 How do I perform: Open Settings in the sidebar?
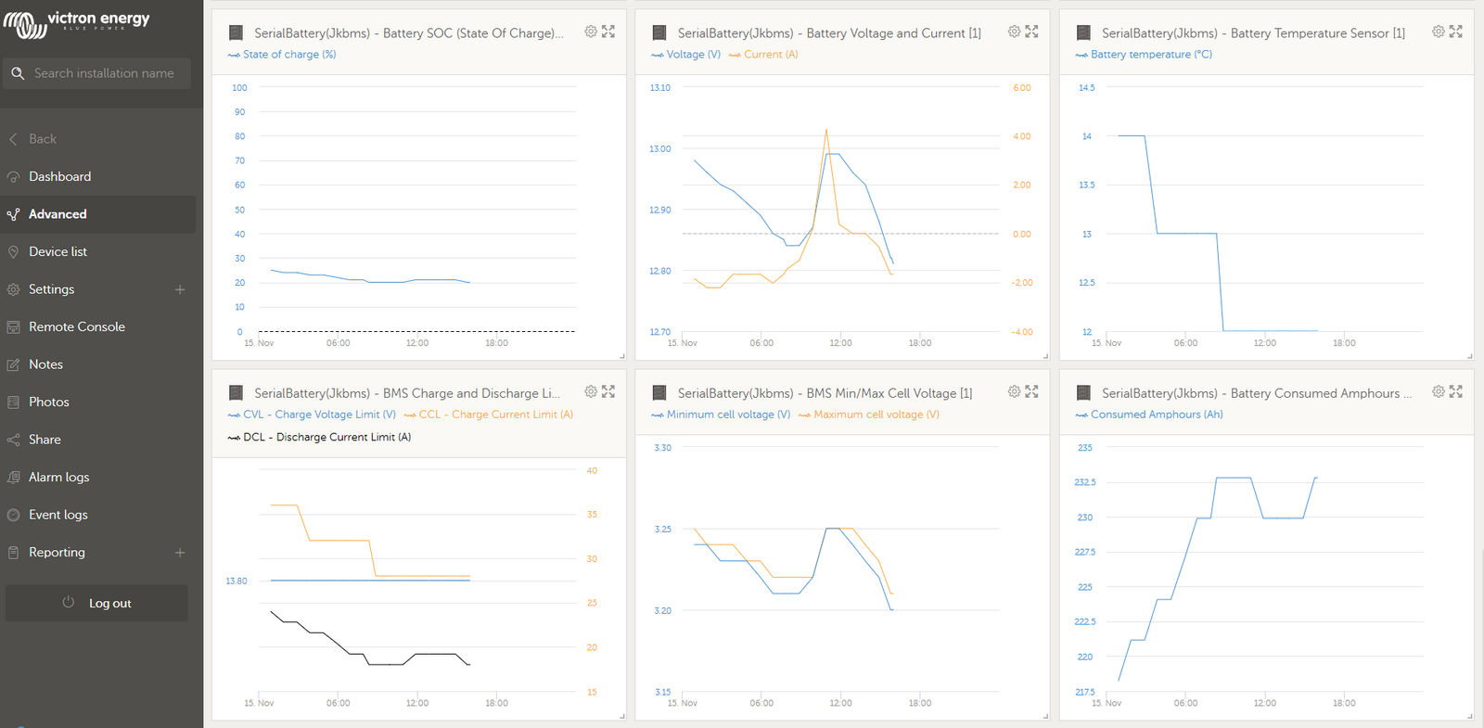51,289
